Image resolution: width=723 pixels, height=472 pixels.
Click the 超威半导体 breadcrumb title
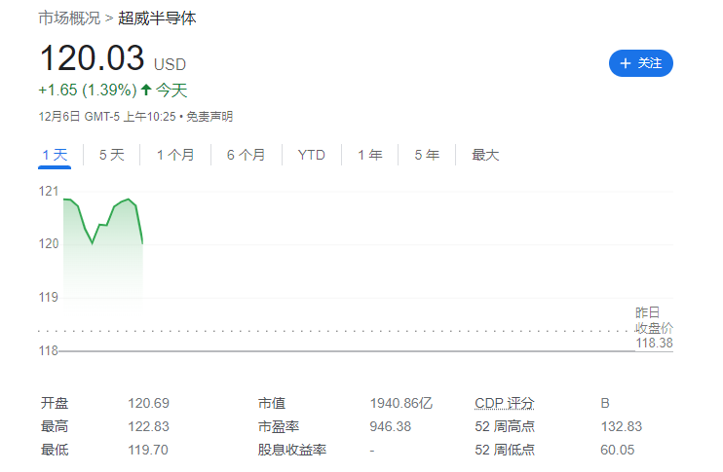click(157, 18)
